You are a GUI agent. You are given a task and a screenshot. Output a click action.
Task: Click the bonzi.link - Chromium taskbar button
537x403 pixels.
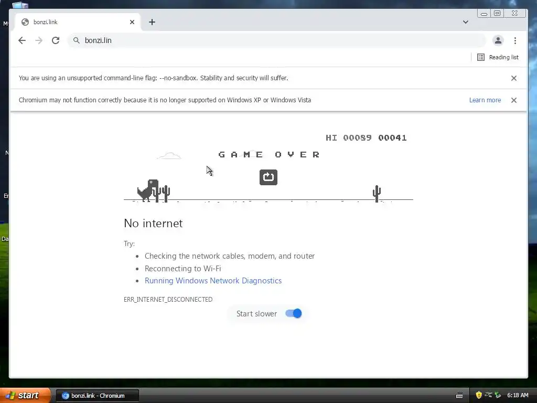pyautogui.click(x=97, y=396)
